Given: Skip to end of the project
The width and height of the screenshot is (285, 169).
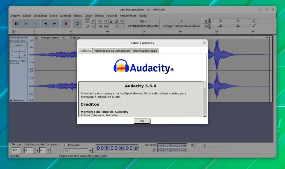Looking at the screenshot, I should coord(55,24).
